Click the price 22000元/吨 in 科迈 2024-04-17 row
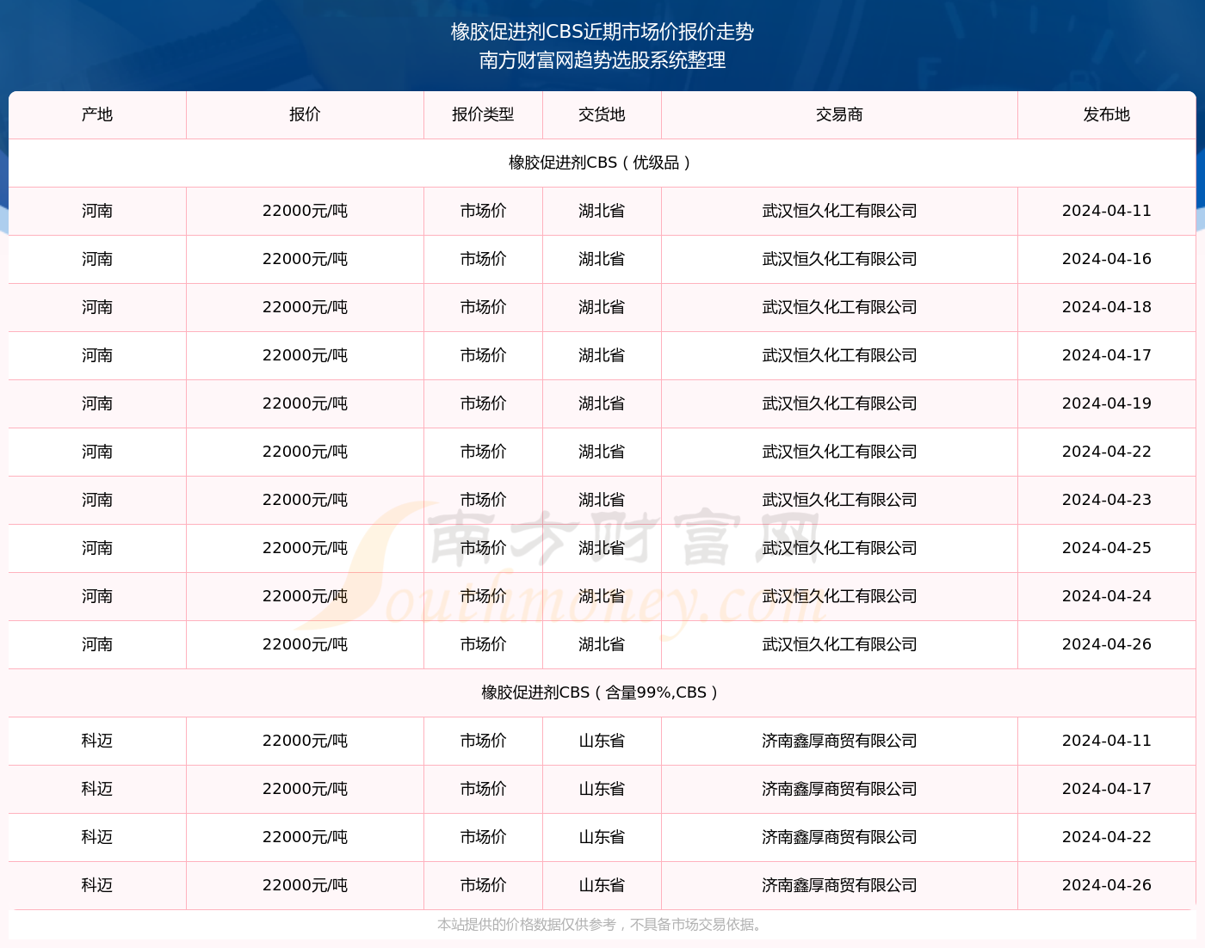Screen dimensions: 1205x948 pos(305,789)
